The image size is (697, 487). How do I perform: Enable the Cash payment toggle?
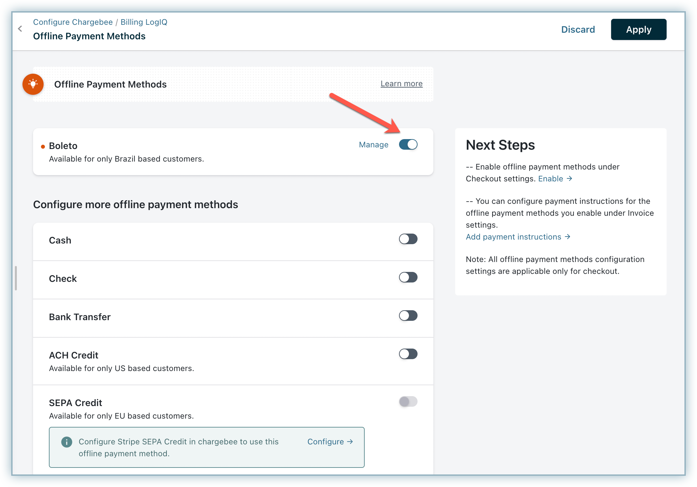(x=408, y=239)
